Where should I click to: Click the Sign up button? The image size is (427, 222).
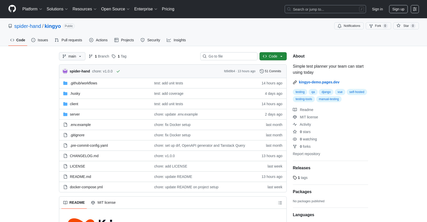[398, 9]
